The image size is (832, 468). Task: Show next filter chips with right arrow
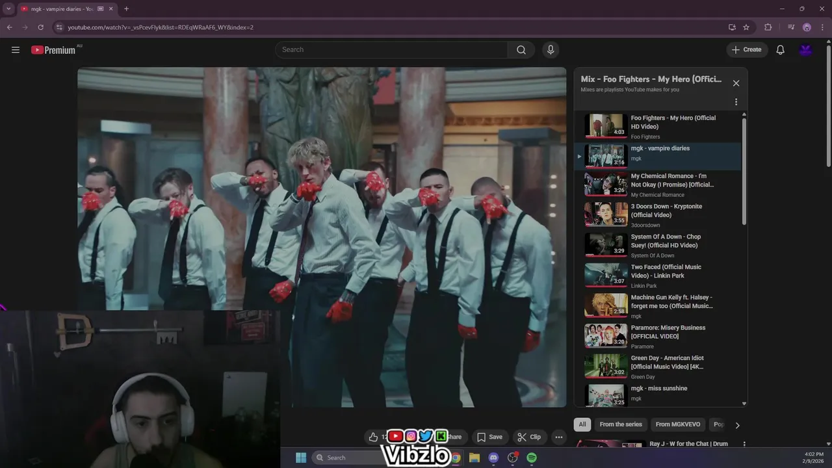[737, 425]
